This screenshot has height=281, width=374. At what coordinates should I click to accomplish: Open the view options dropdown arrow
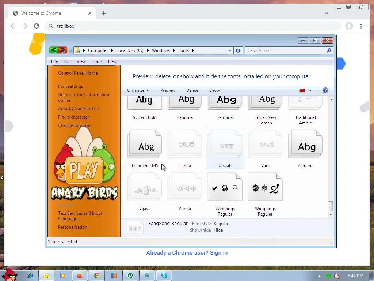(x=310, y=90)
